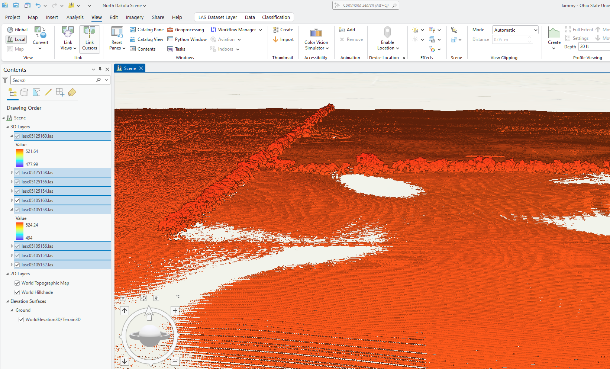
Task: Open the Python Window
Action: (x=187, y=39)
